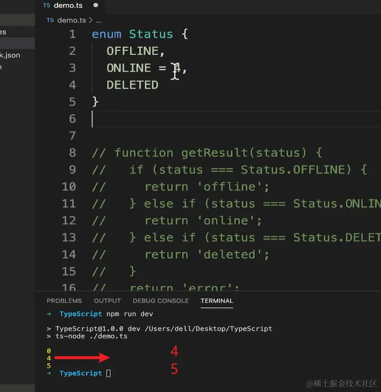The height and width of the screenshot is (392, 381).
Task: Click the closing brace on line 5
Action: 95,102
